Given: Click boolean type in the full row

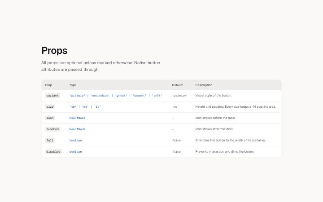Looking at the screenshot, I should (x=76, y=141).
